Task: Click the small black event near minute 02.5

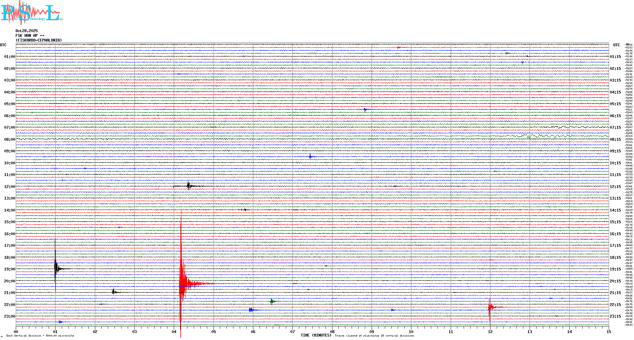Action: [x=114, y=292]
